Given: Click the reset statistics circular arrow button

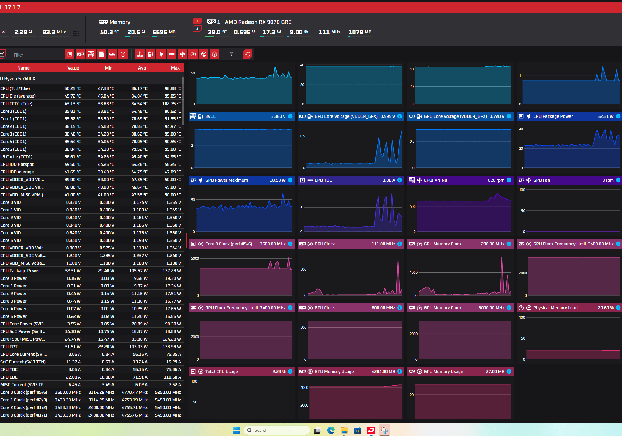Looking at the screenshot, I should (248, 54).
